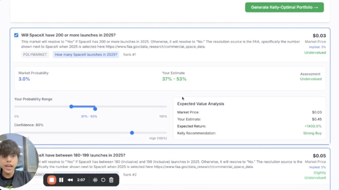Click Kelly Recommendation 'Strong Buy' value
This screenshot has height=190, width=339.
pos(312,133)
